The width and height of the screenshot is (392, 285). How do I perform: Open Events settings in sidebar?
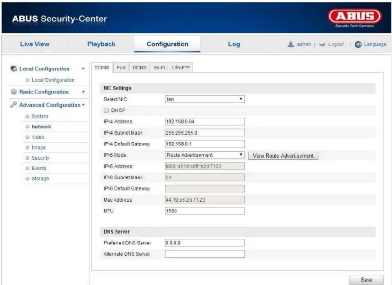click(x=39, y=168)
